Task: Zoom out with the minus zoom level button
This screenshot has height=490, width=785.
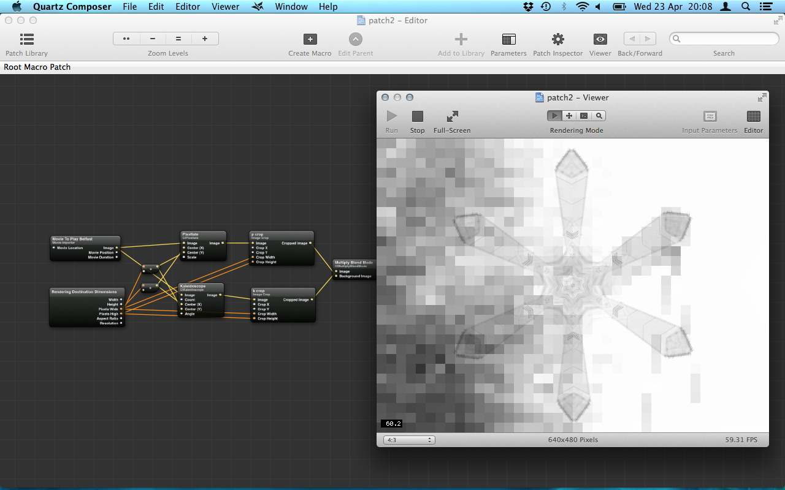Action: click(x=153, y=39)
